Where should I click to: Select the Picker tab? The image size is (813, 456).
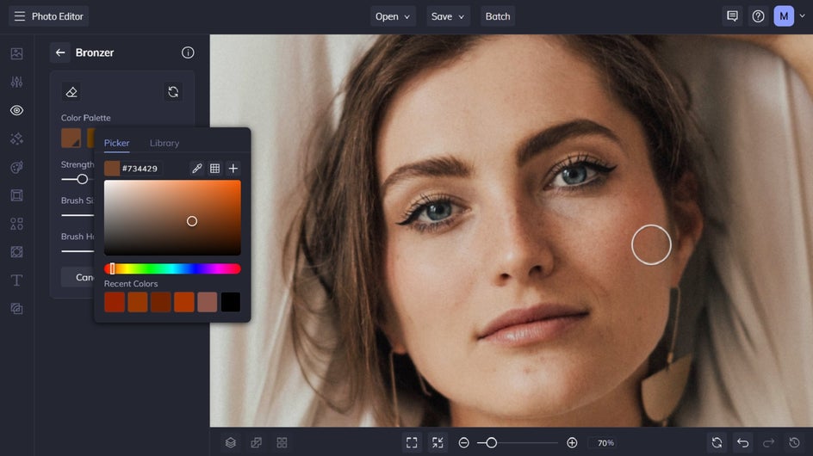tap(116, 143)
